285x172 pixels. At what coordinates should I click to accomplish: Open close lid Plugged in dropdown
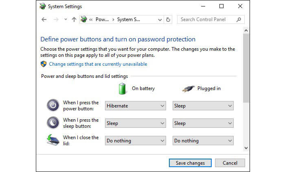[203, 141]
